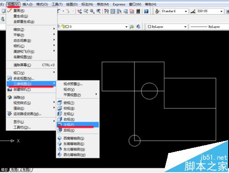229x173 pixels.
Task: Select 东北等轴测(N) isometric view
Action: coord(78,149)
